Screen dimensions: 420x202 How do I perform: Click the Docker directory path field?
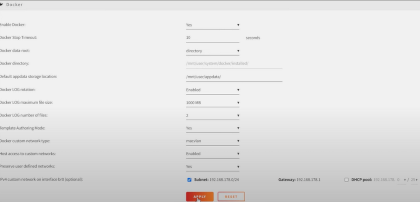pos(234,64)
